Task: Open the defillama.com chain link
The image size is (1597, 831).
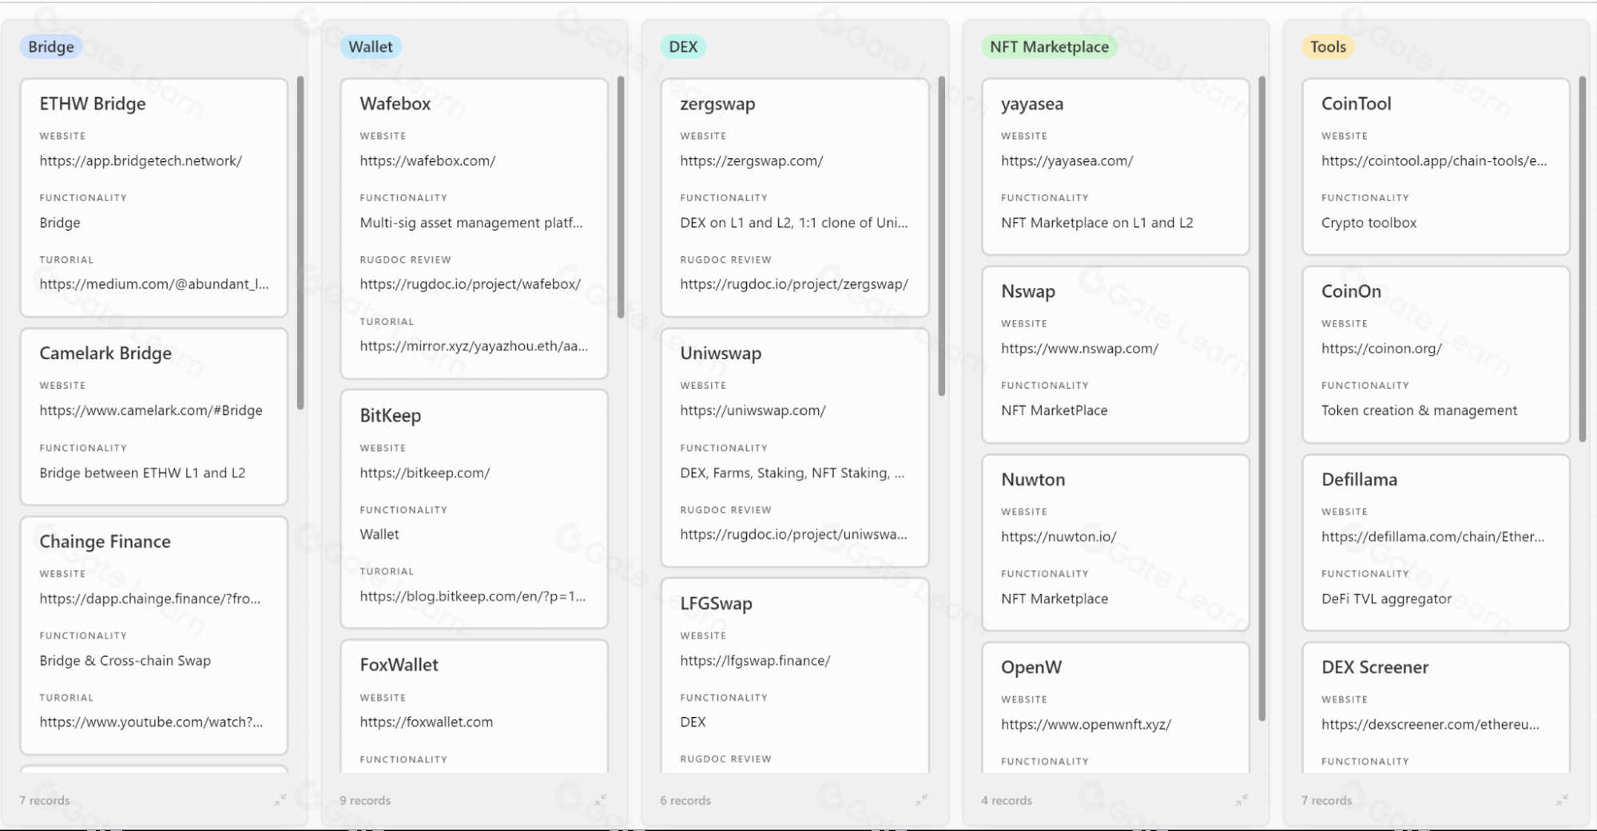Action: [1433, 536]
